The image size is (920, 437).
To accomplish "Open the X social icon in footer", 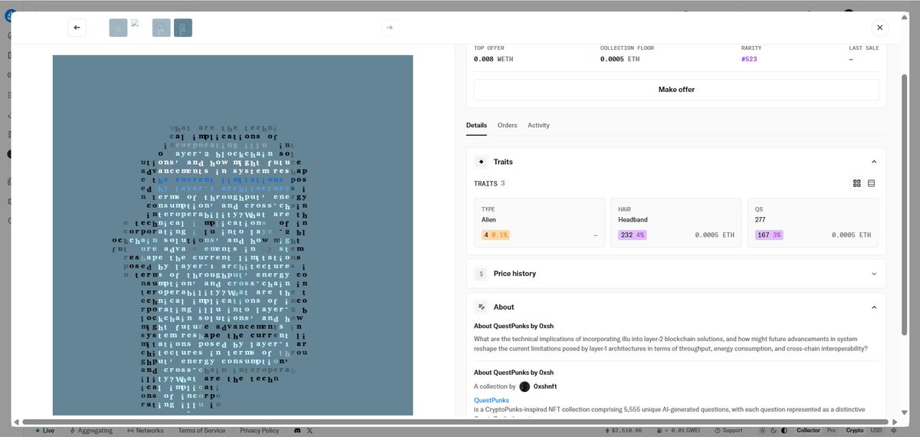I will [310, 431].
